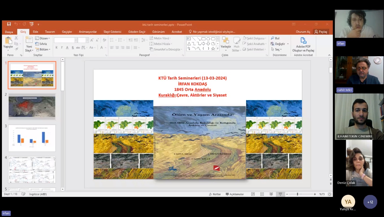This screenshot has width=384, height=217.
Task: Select slide 2 map thumbnail
Action: click(x=32, y=107)
